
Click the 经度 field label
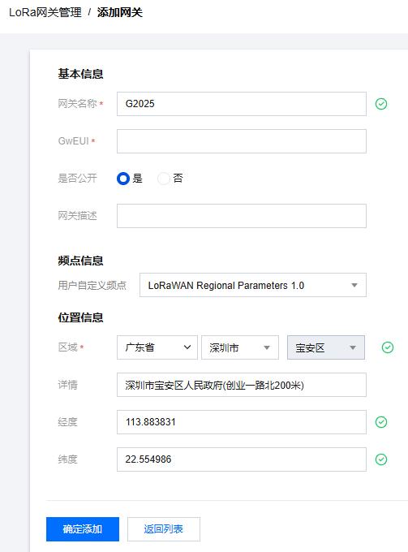[x=68, y=422]
